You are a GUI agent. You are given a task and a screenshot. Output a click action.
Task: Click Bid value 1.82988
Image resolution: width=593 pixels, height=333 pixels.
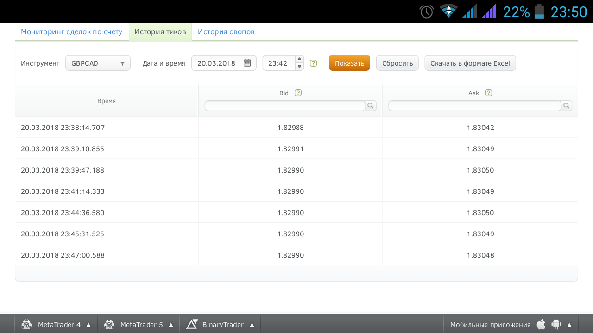tap(290, 128)
